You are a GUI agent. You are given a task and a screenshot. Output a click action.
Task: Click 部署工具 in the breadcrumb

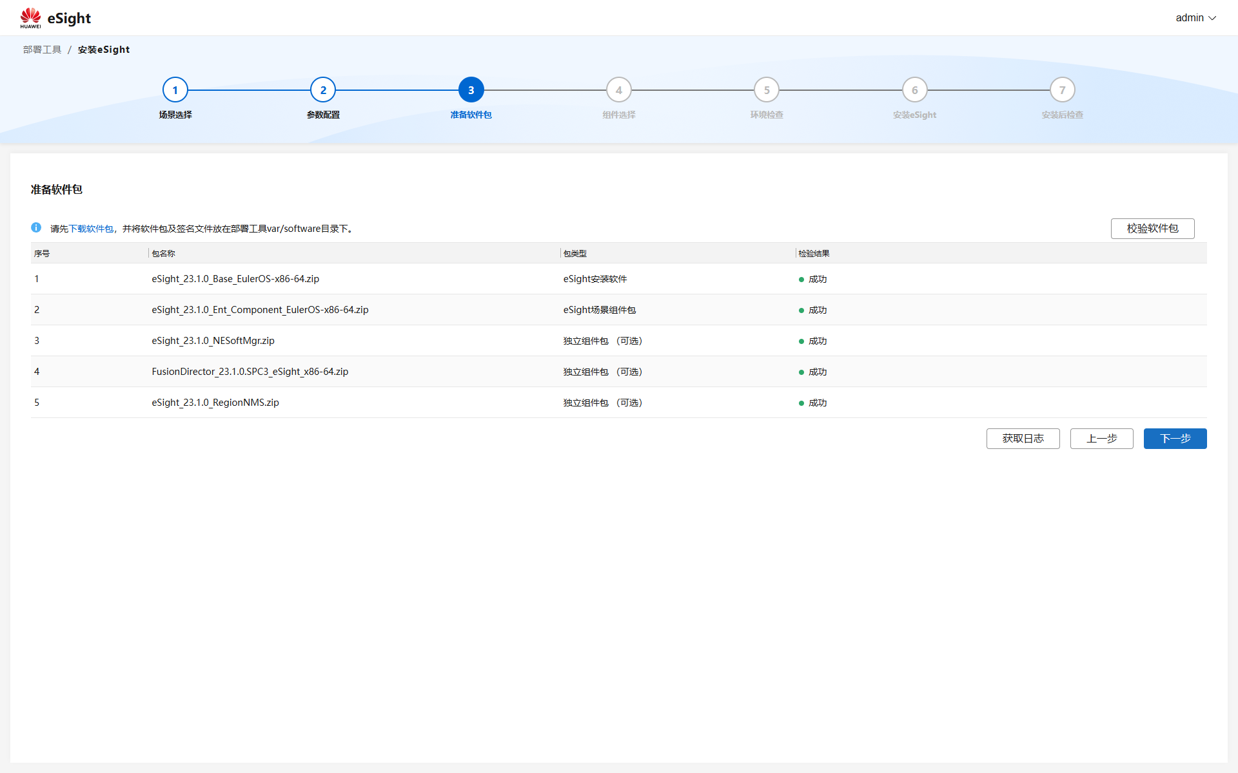(42, 50)
